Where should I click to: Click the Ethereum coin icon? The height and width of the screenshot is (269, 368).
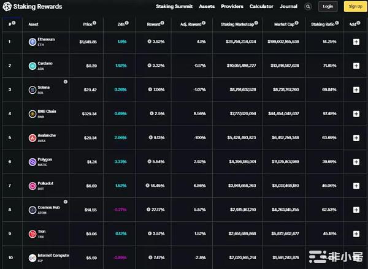coord(32,42)
